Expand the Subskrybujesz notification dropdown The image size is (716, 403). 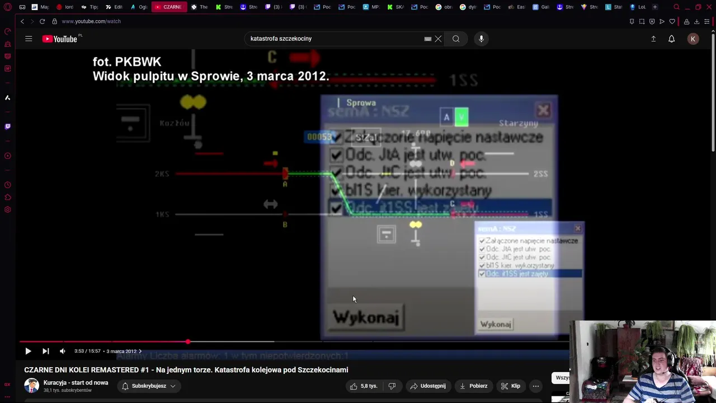[148, 386]
